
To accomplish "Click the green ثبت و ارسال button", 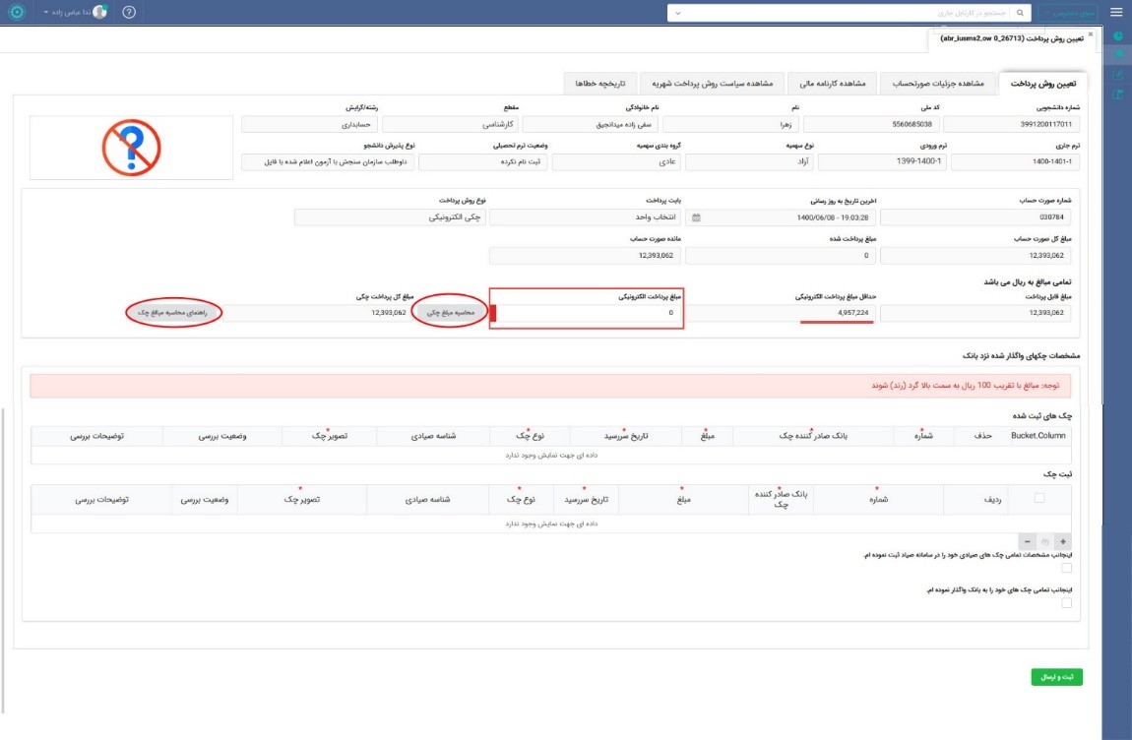I will [1057, 677].
